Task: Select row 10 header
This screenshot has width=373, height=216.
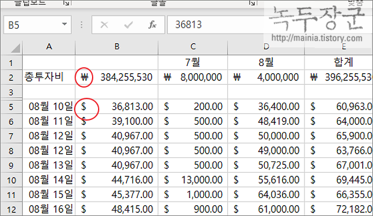Action: pos(11,180)
